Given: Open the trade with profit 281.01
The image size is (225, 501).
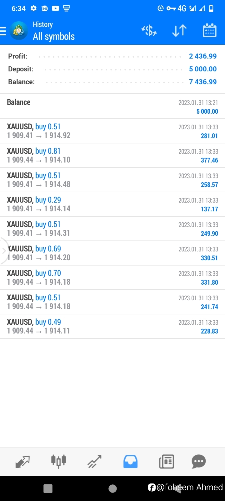Looking at the screenshot, I should tap(112, 131).
